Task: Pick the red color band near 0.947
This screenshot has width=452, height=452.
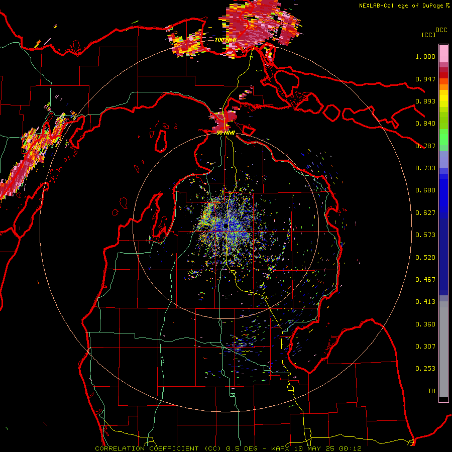Action: pos(443,75)
